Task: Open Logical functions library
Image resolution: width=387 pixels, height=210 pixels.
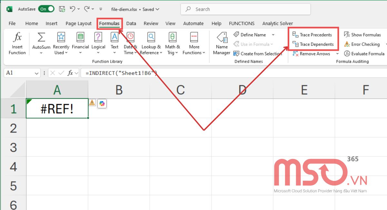Action: click(x=98, y=43)
